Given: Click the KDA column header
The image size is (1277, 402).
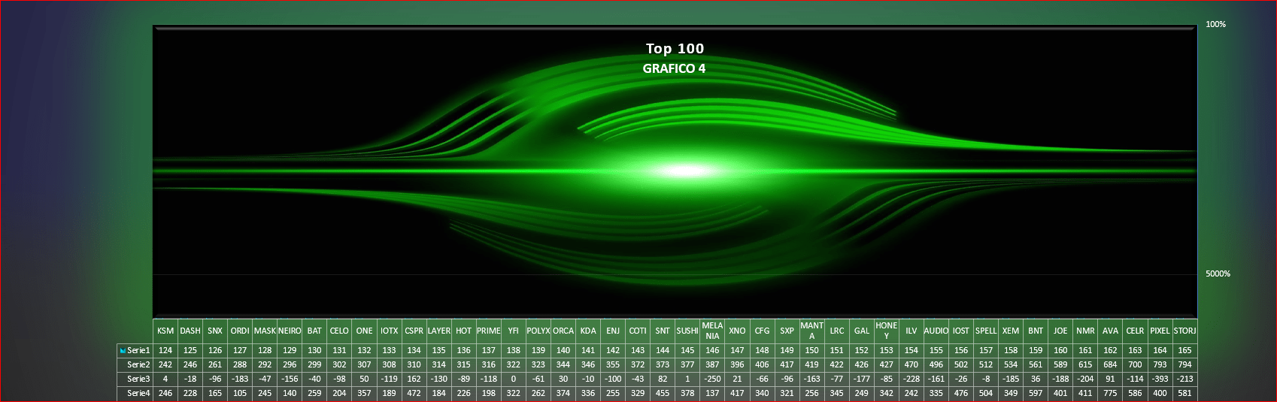Looking at the screenshot, I should coord(588,331).
